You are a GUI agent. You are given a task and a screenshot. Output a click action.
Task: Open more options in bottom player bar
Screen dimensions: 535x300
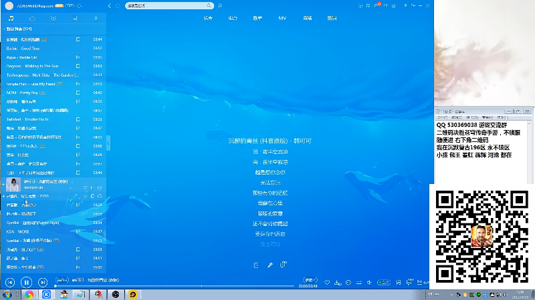click(348, 282)
